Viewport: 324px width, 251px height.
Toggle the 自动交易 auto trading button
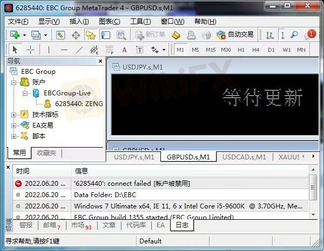235,34
